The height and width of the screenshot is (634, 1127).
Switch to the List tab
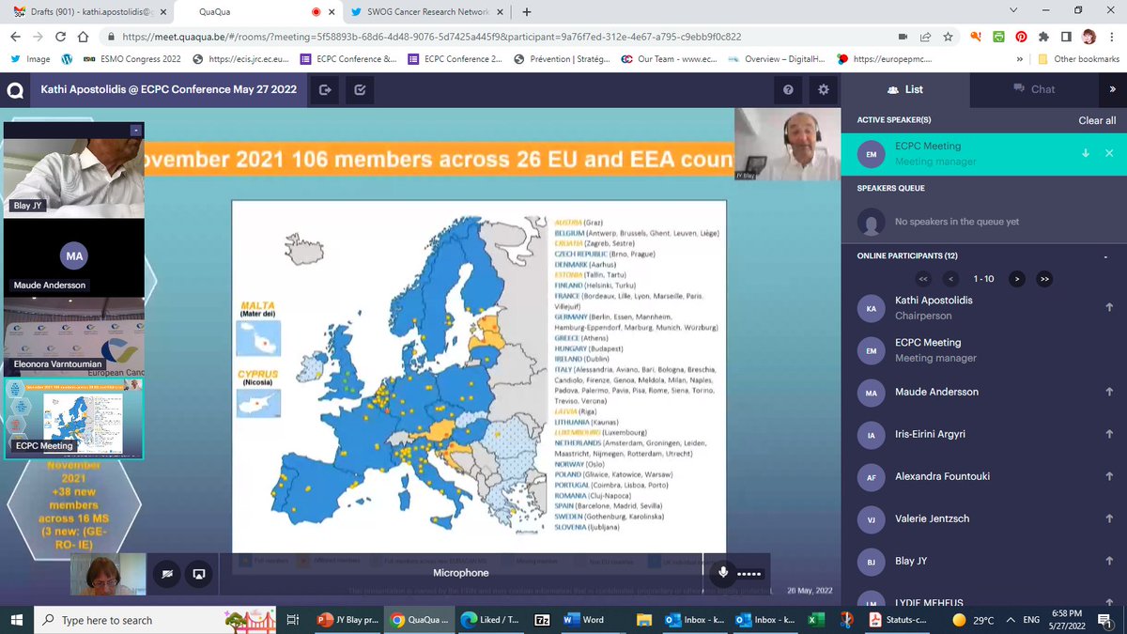coord(905,89)
